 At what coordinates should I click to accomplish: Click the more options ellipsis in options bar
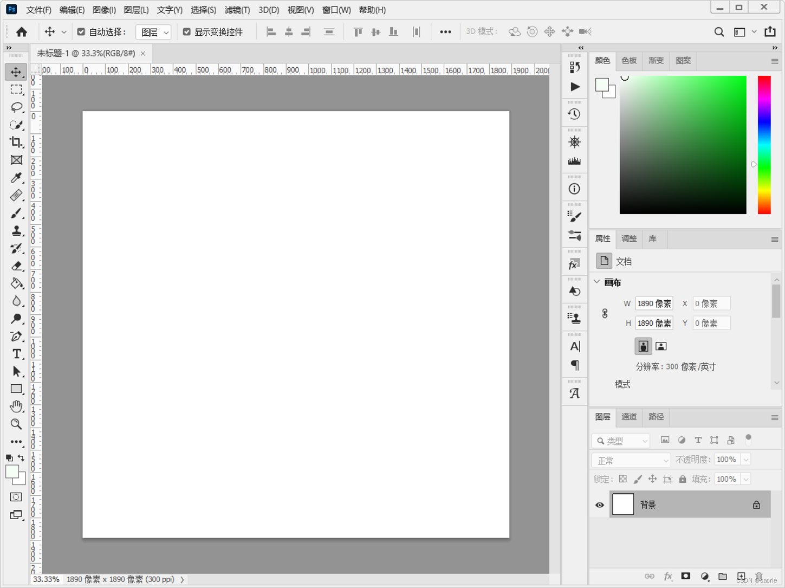[x=445, y=32]
